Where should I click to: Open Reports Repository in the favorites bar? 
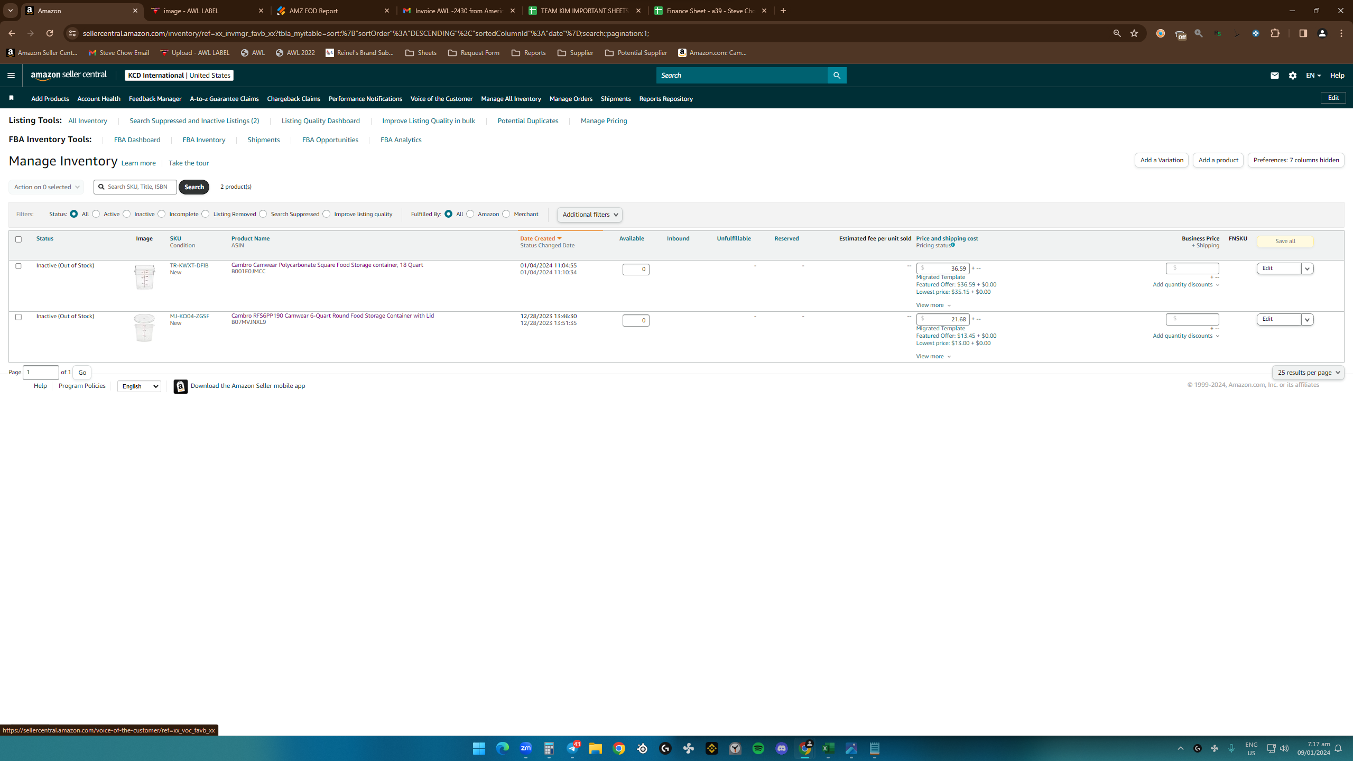[x=666, y=99]
